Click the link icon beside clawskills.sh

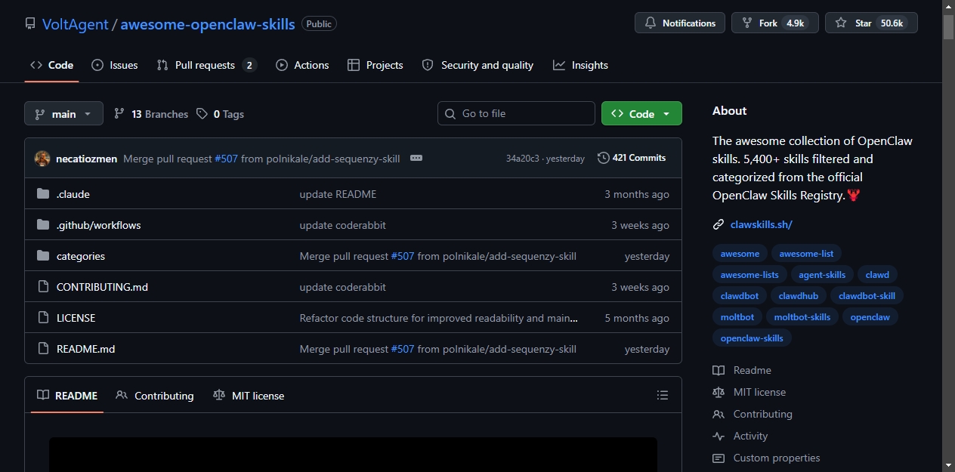(x=718, y=224)
